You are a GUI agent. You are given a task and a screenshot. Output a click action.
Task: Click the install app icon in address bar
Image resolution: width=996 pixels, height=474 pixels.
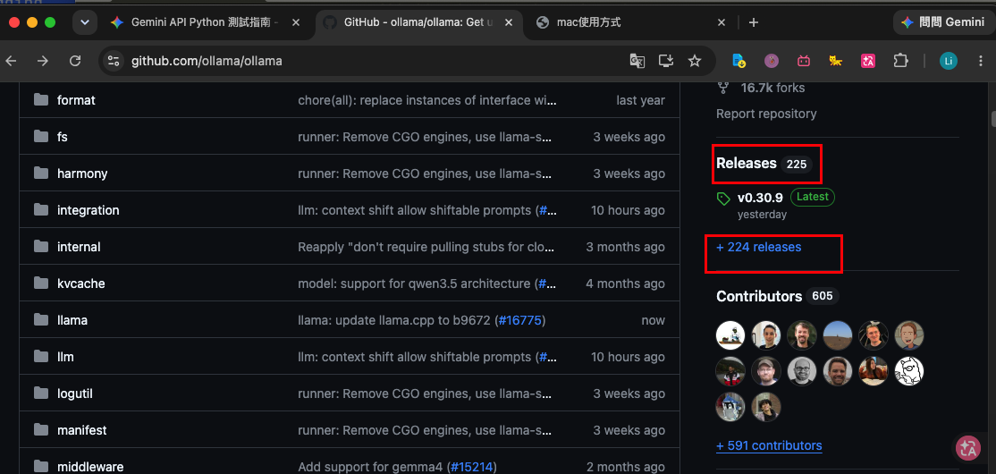pos(666,61)
